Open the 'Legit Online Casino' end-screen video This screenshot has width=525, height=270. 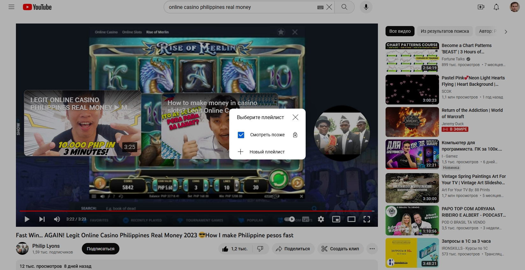[82, 123]
